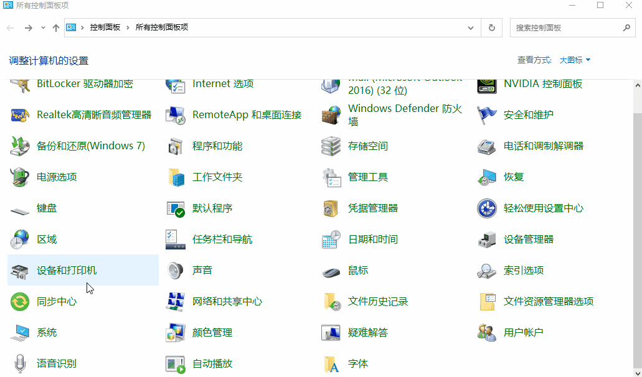Open recent locations dropdown arrow
The width and height of the screenshot is (642, 377).
[x=43, y=28]
